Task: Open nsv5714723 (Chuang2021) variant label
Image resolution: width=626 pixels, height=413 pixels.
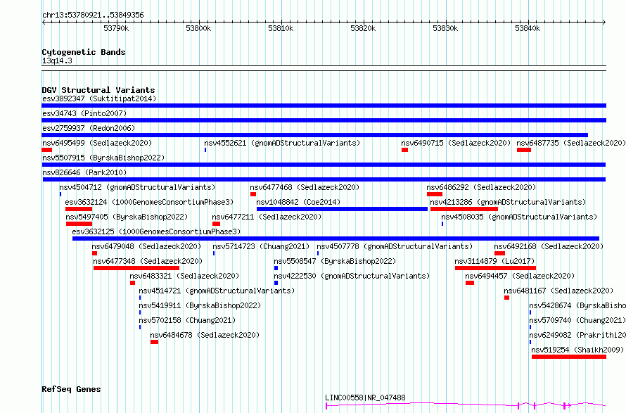Action: coord(261,246)
